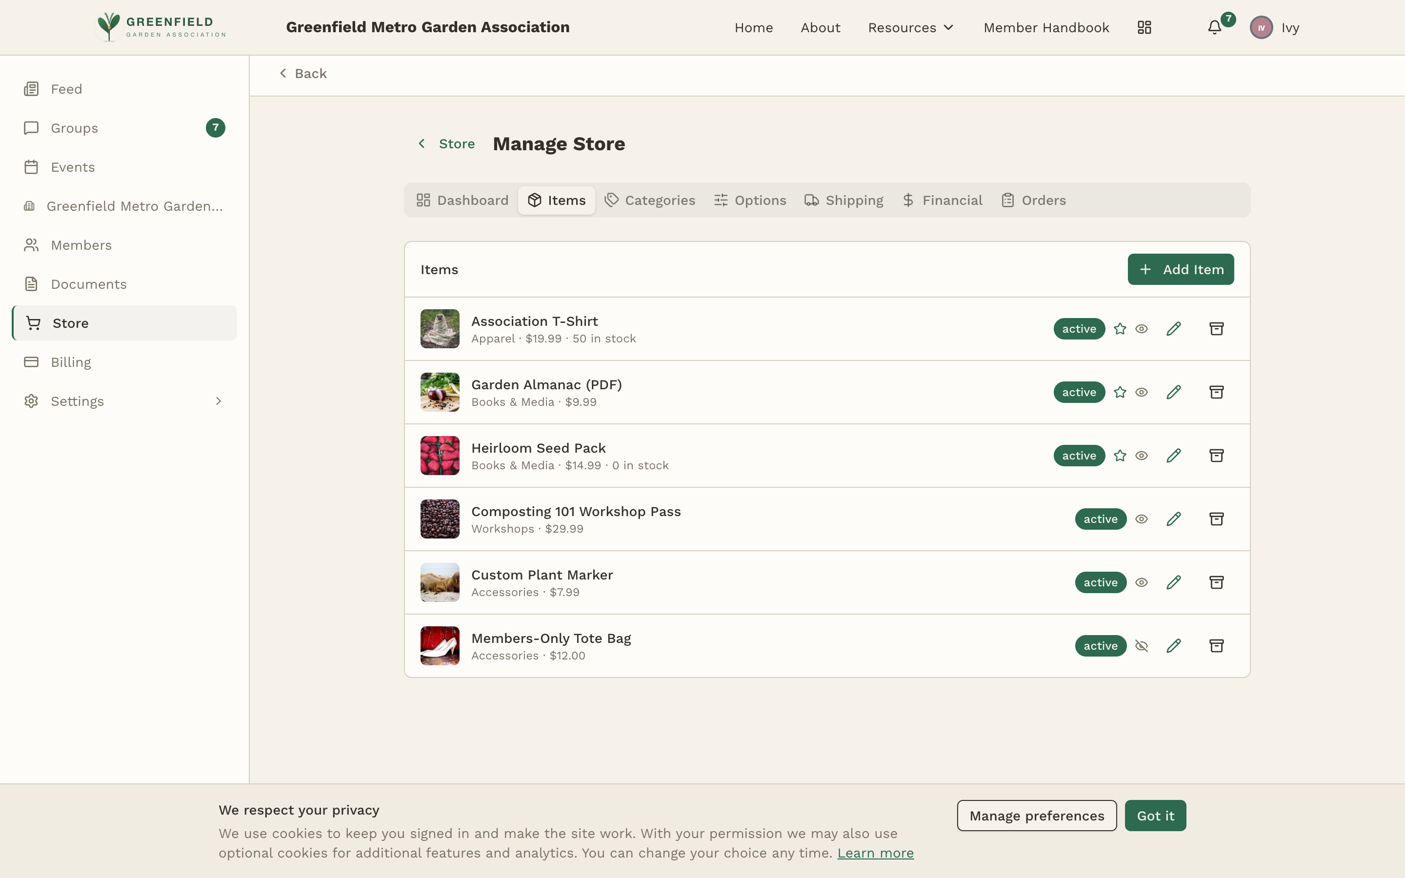Star the Heirloom Seed Pack item
1405x878 pixels.
(x=1120, y=455)
